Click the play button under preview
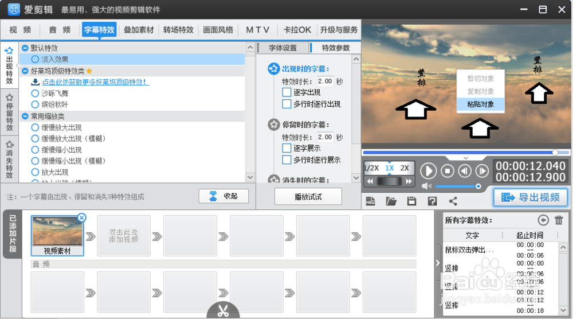 point(428,171)
